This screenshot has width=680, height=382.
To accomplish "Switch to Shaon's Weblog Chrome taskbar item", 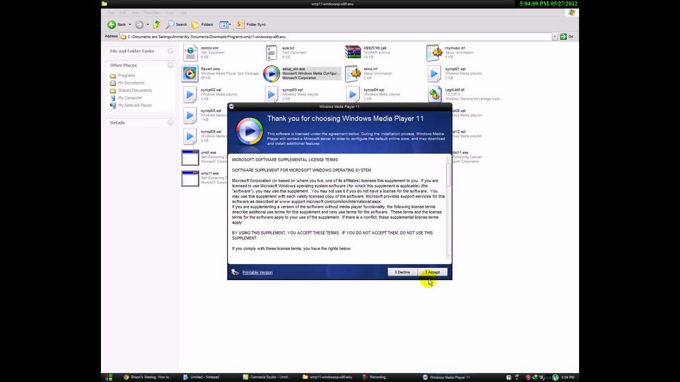I will tap(147, 377).
